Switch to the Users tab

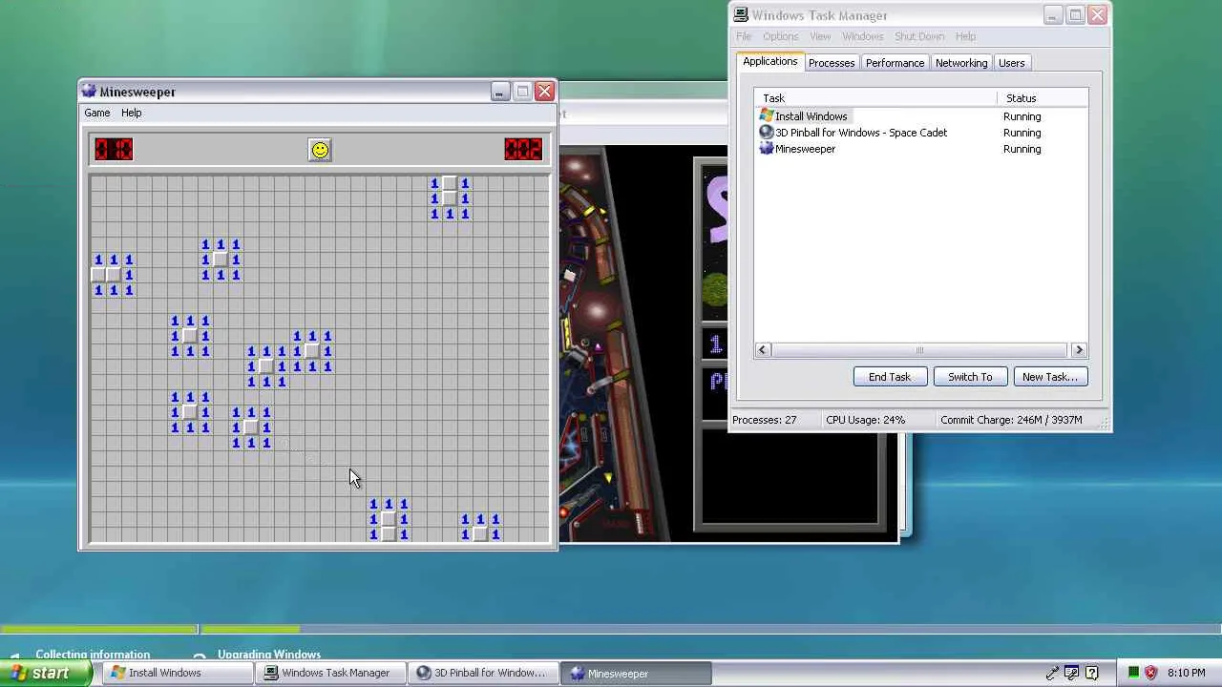tap(1011, 63)
